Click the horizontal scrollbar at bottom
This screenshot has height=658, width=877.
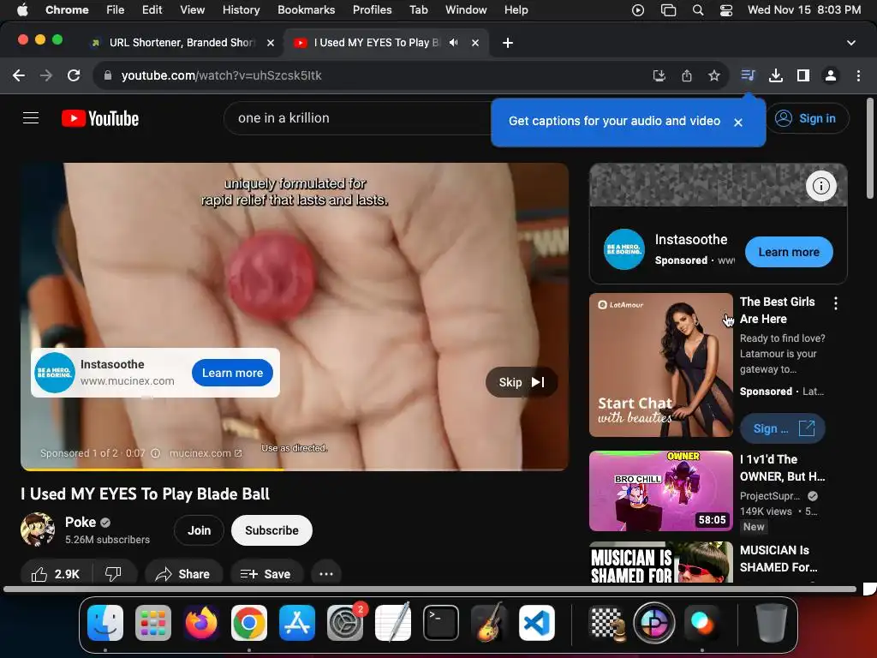pyautogui.click(x=430, y=589)
